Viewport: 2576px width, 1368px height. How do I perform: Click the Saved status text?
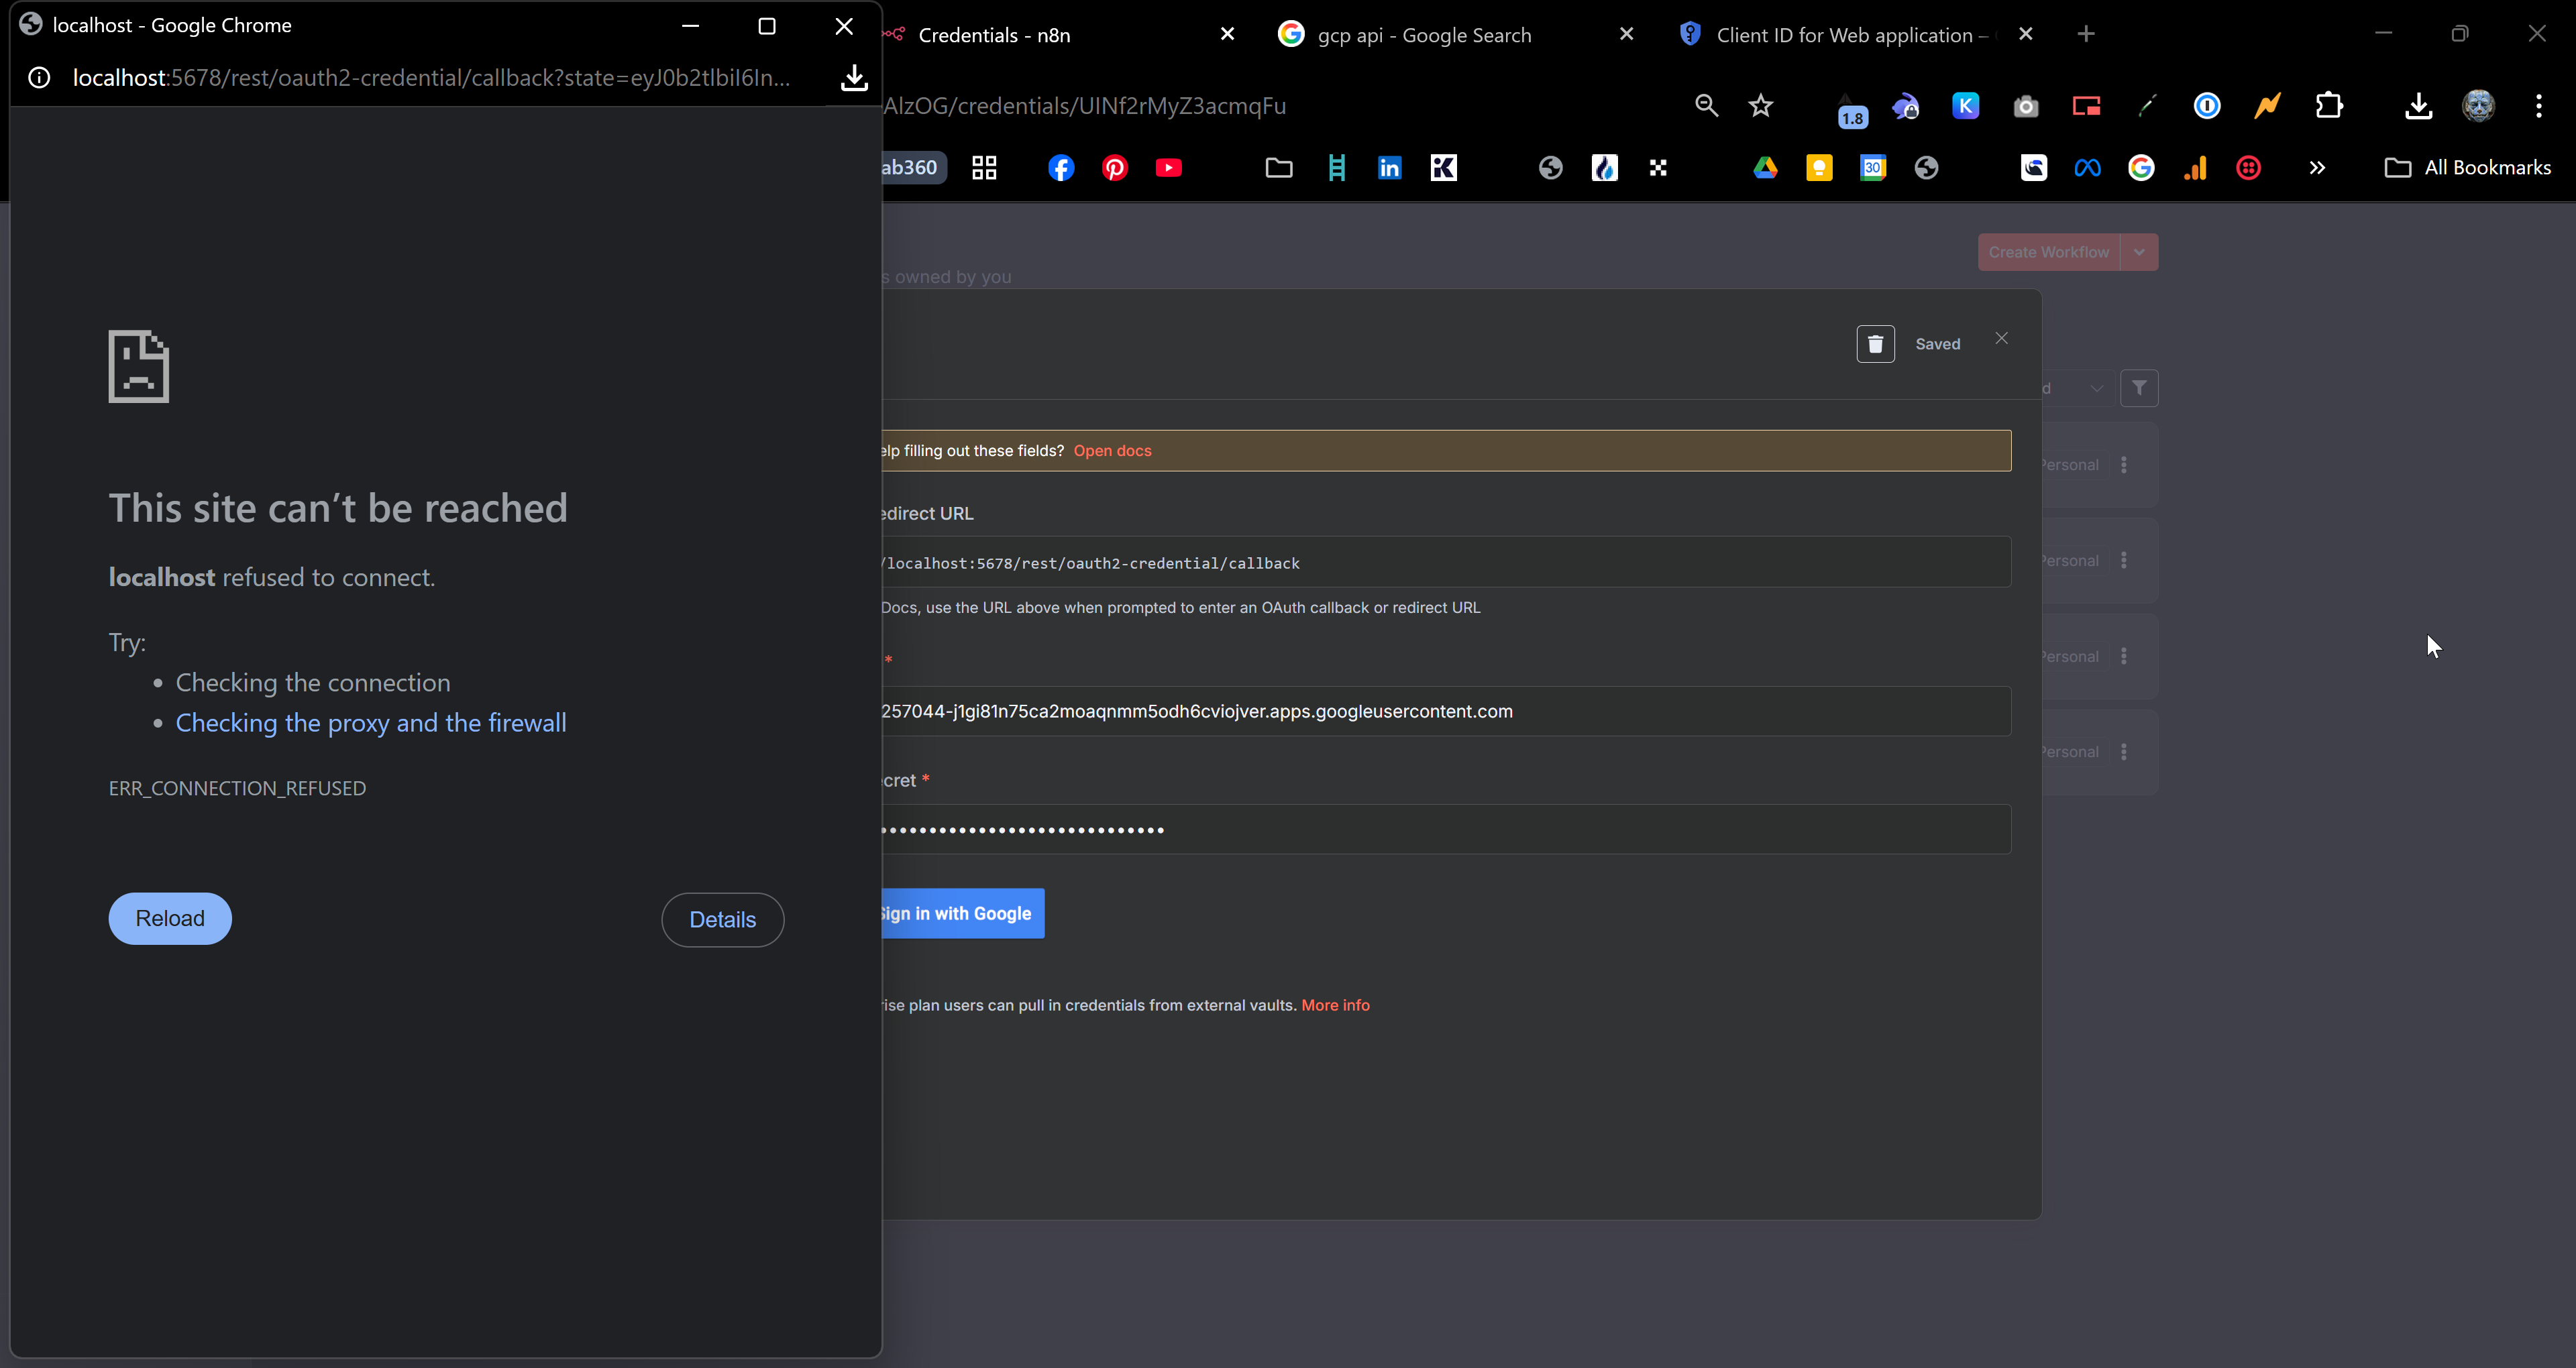(x=1937, y=344)
